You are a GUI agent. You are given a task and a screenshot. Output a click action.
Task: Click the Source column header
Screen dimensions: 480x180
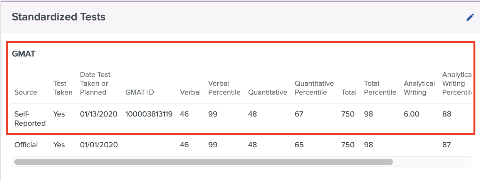26,92
